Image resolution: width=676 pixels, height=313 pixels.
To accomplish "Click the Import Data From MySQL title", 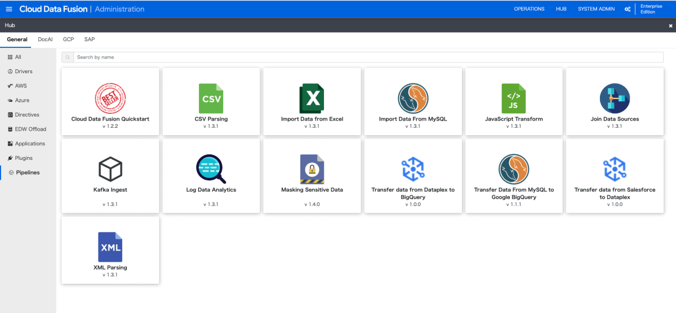I will pyautogui.click(x=413, y=119).
